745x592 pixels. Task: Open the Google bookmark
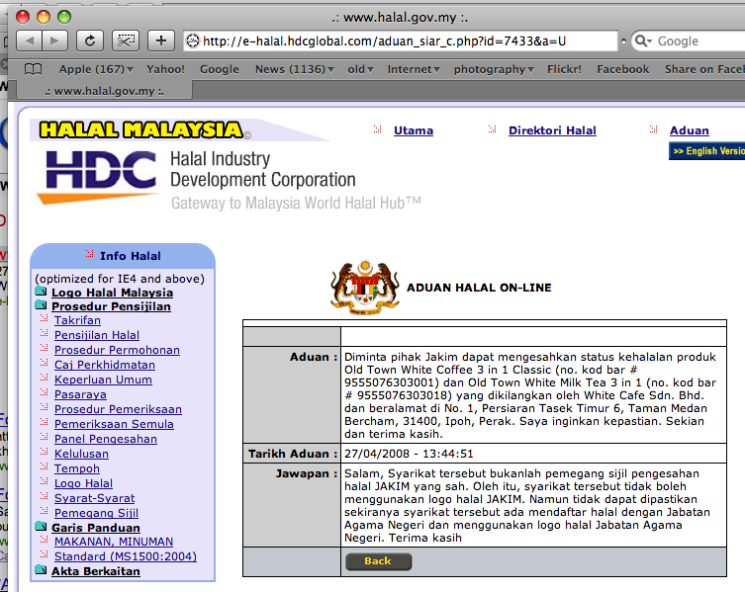(x=220, y=69)
